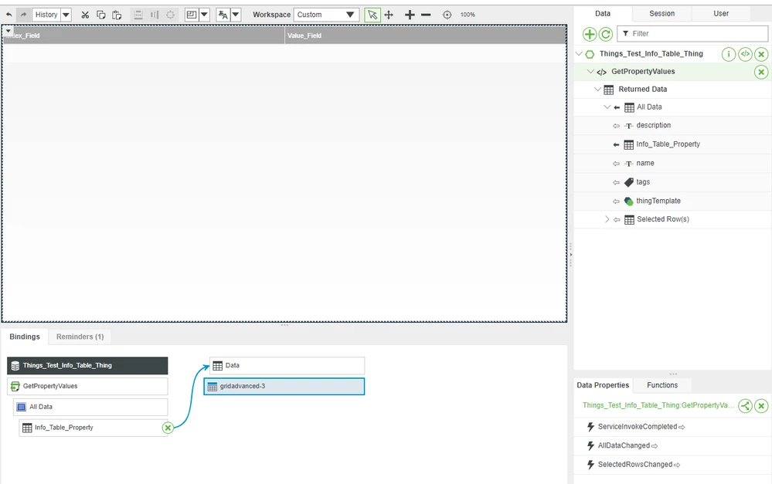The width and height of the screenshot is (772, 484).
Task: Click the History button
Action: click(46, 15)
